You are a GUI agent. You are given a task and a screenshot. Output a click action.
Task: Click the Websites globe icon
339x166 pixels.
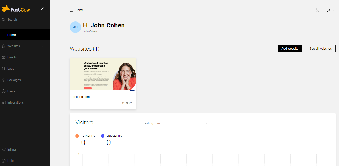(3, 46)
